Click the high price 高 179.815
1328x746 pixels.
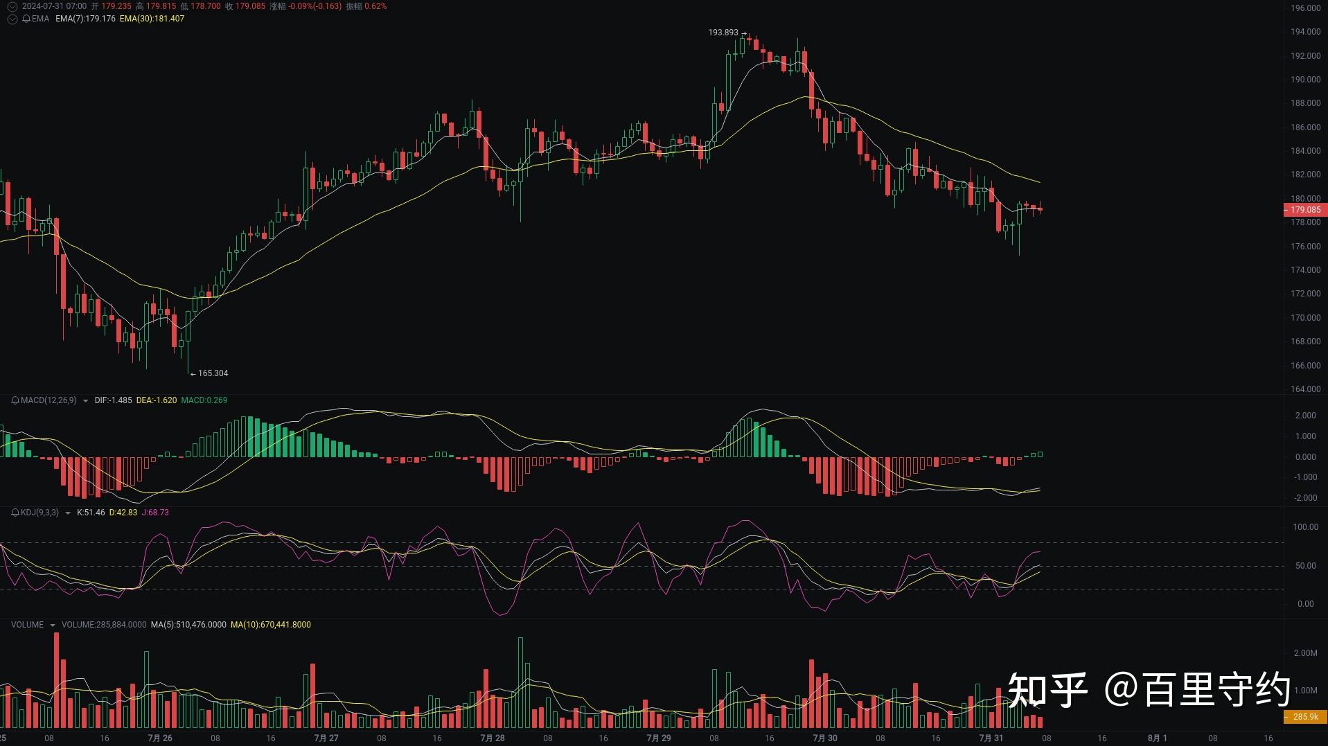156,6
